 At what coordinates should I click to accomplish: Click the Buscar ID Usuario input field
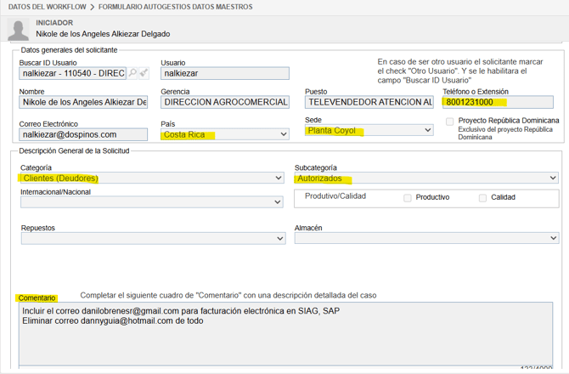point(72,74)
